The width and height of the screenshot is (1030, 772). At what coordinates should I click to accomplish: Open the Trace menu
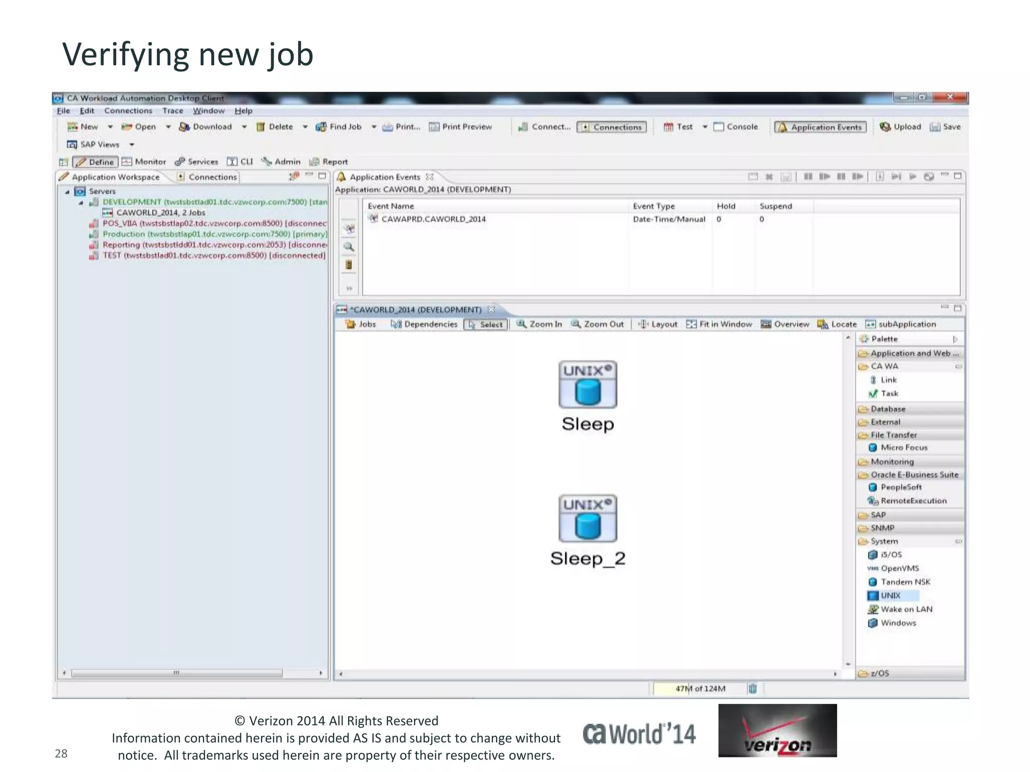173,111
